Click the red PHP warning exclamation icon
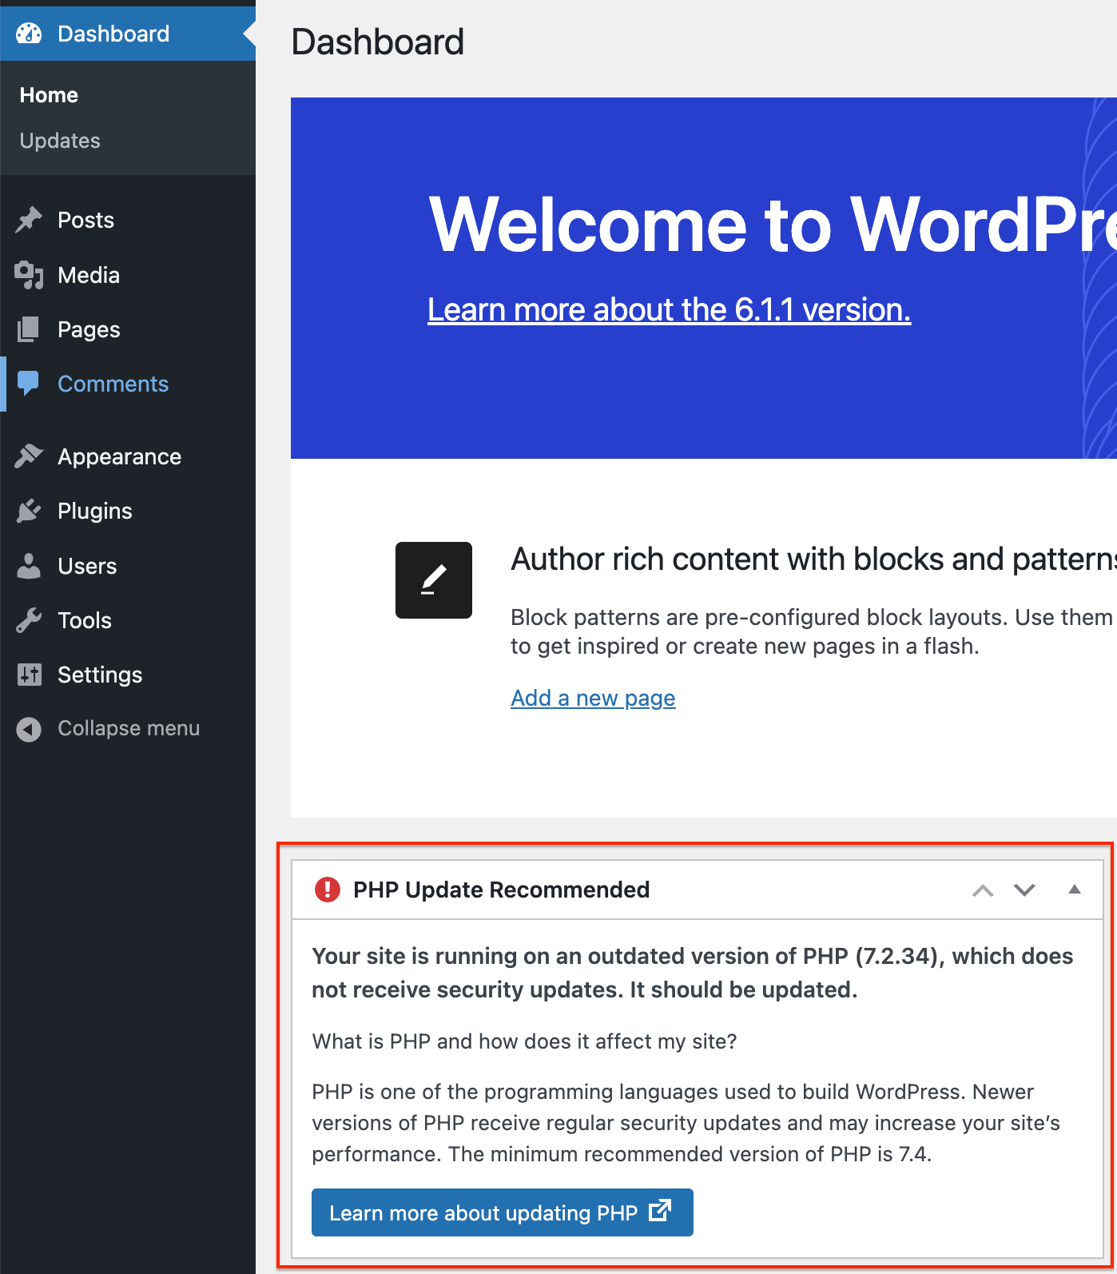 328,890
